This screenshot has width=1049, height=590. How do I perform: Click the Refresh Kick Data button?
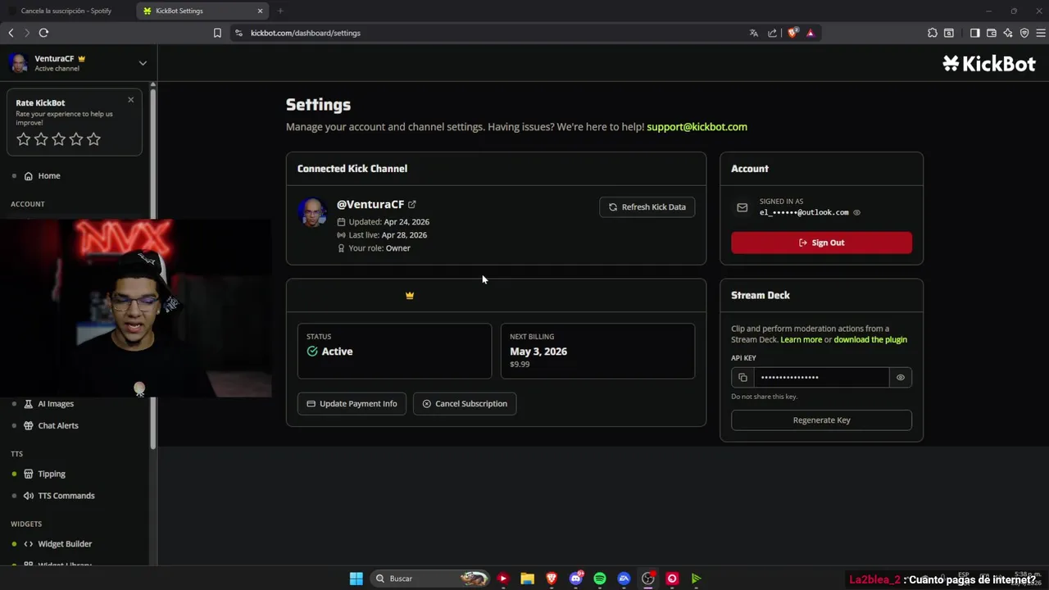(x=647, y=207)
